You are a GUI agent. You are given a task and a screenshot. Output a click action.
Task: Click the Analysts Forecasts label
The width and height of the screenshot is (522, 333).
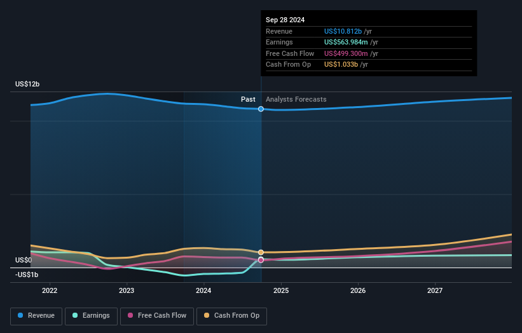(x=296, y=100)
